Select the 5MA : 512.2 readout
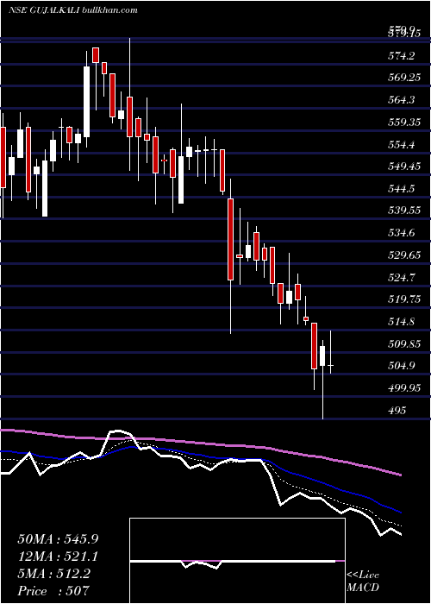The height and width of the screenshot is (604, 431). tap(53, 574)
